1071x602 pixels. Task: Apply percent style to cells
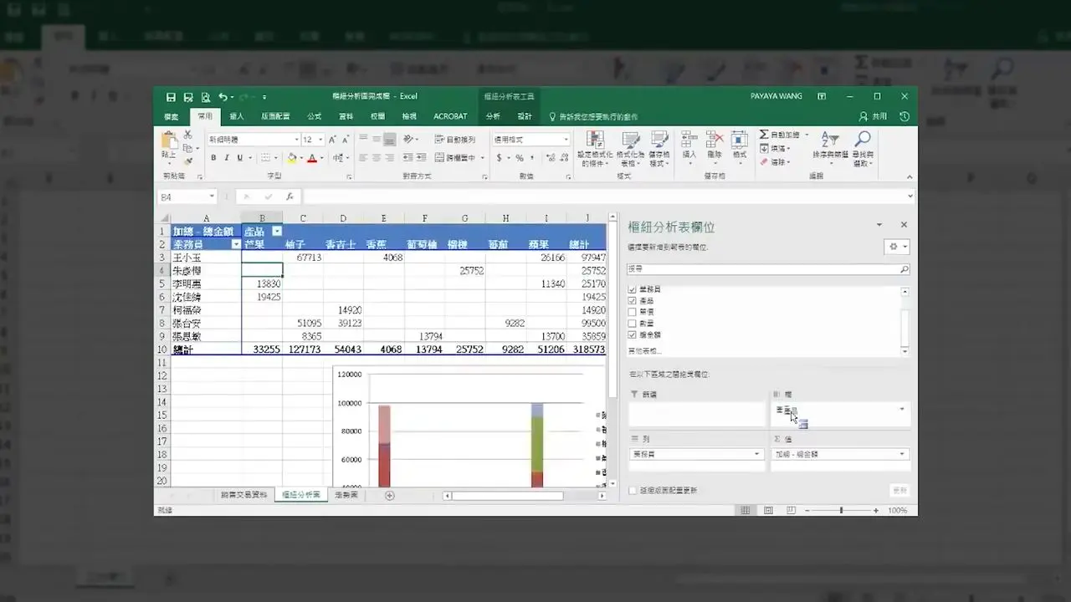(x=520, y=158)
